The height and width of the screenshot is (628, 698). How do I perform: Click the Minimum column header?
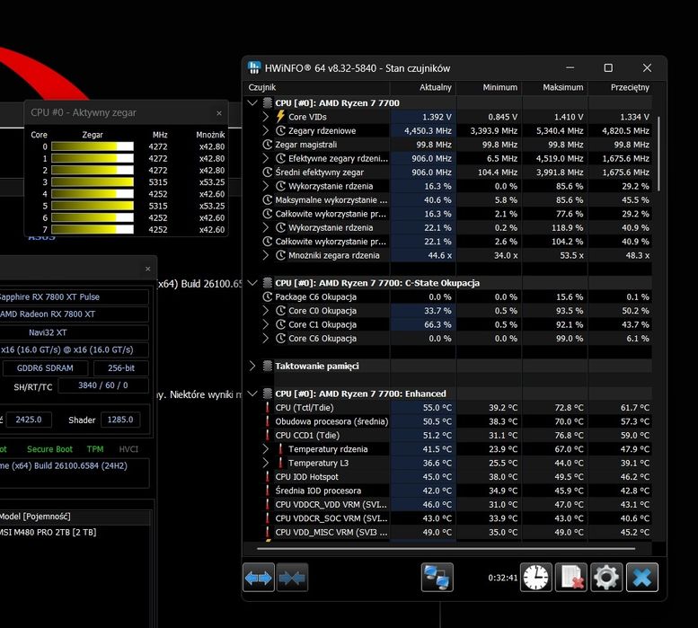pyautogui.click(x=489, y=87)
